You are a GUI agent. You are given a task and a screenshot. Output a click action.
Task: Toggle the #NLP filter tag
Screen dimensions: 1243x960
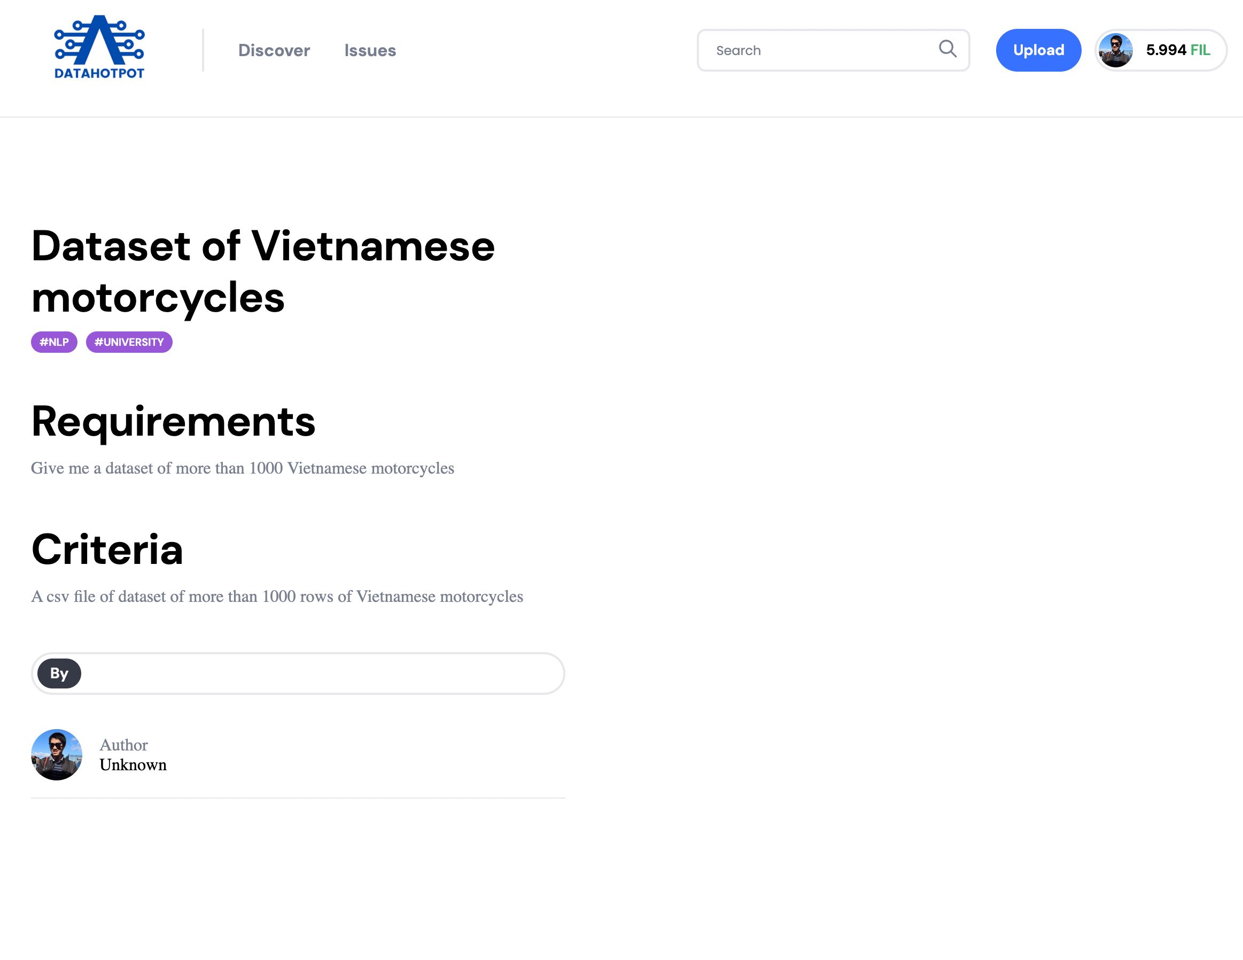[x=53, y=342]
